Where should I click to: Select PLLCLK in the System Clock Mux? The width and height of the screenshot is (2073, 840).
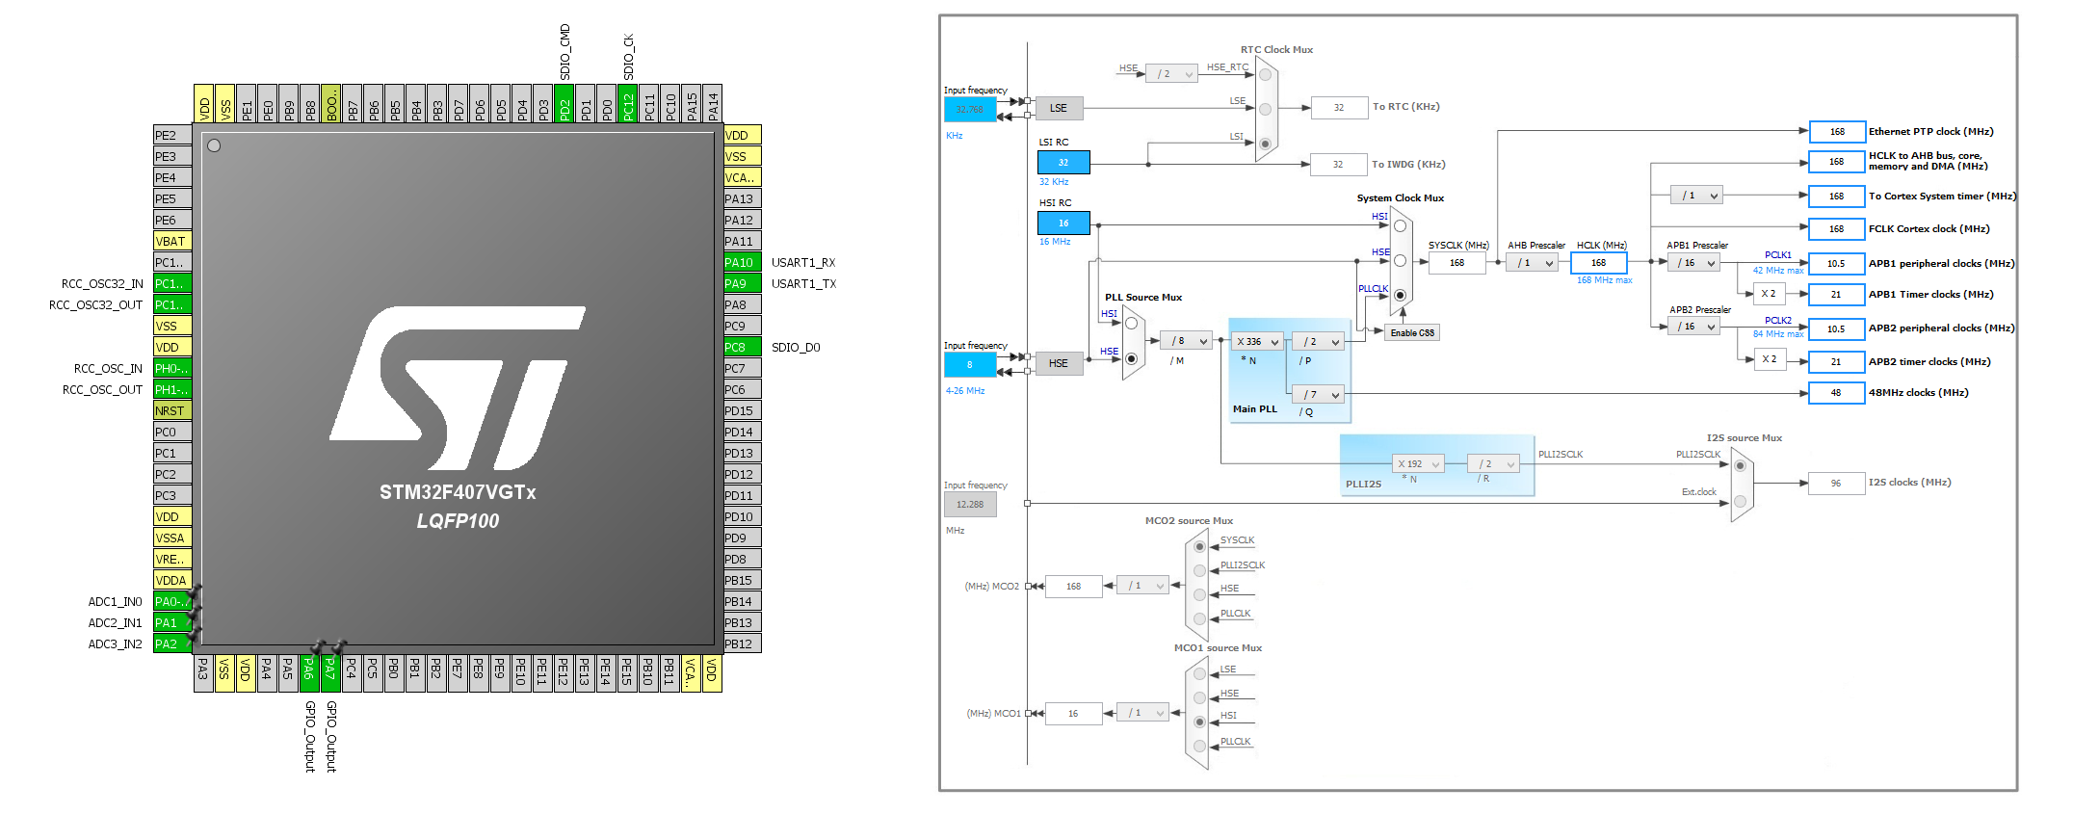click(1401, 295)
